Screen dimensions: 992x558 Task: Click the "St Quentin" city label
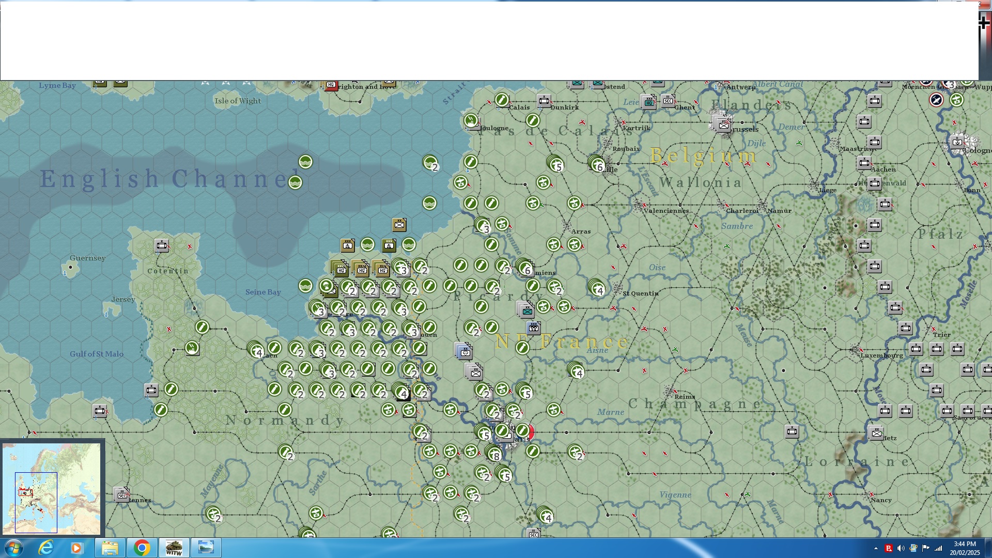(640, 293)
